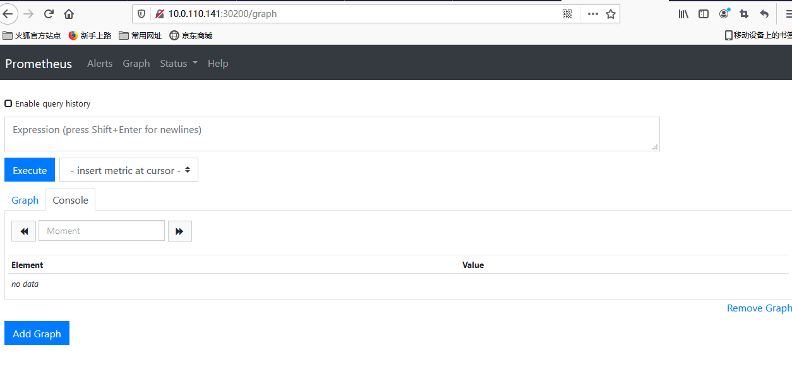Focus the Expression query text area
This screenshot has height=372, width=792.
pos(332,134)
